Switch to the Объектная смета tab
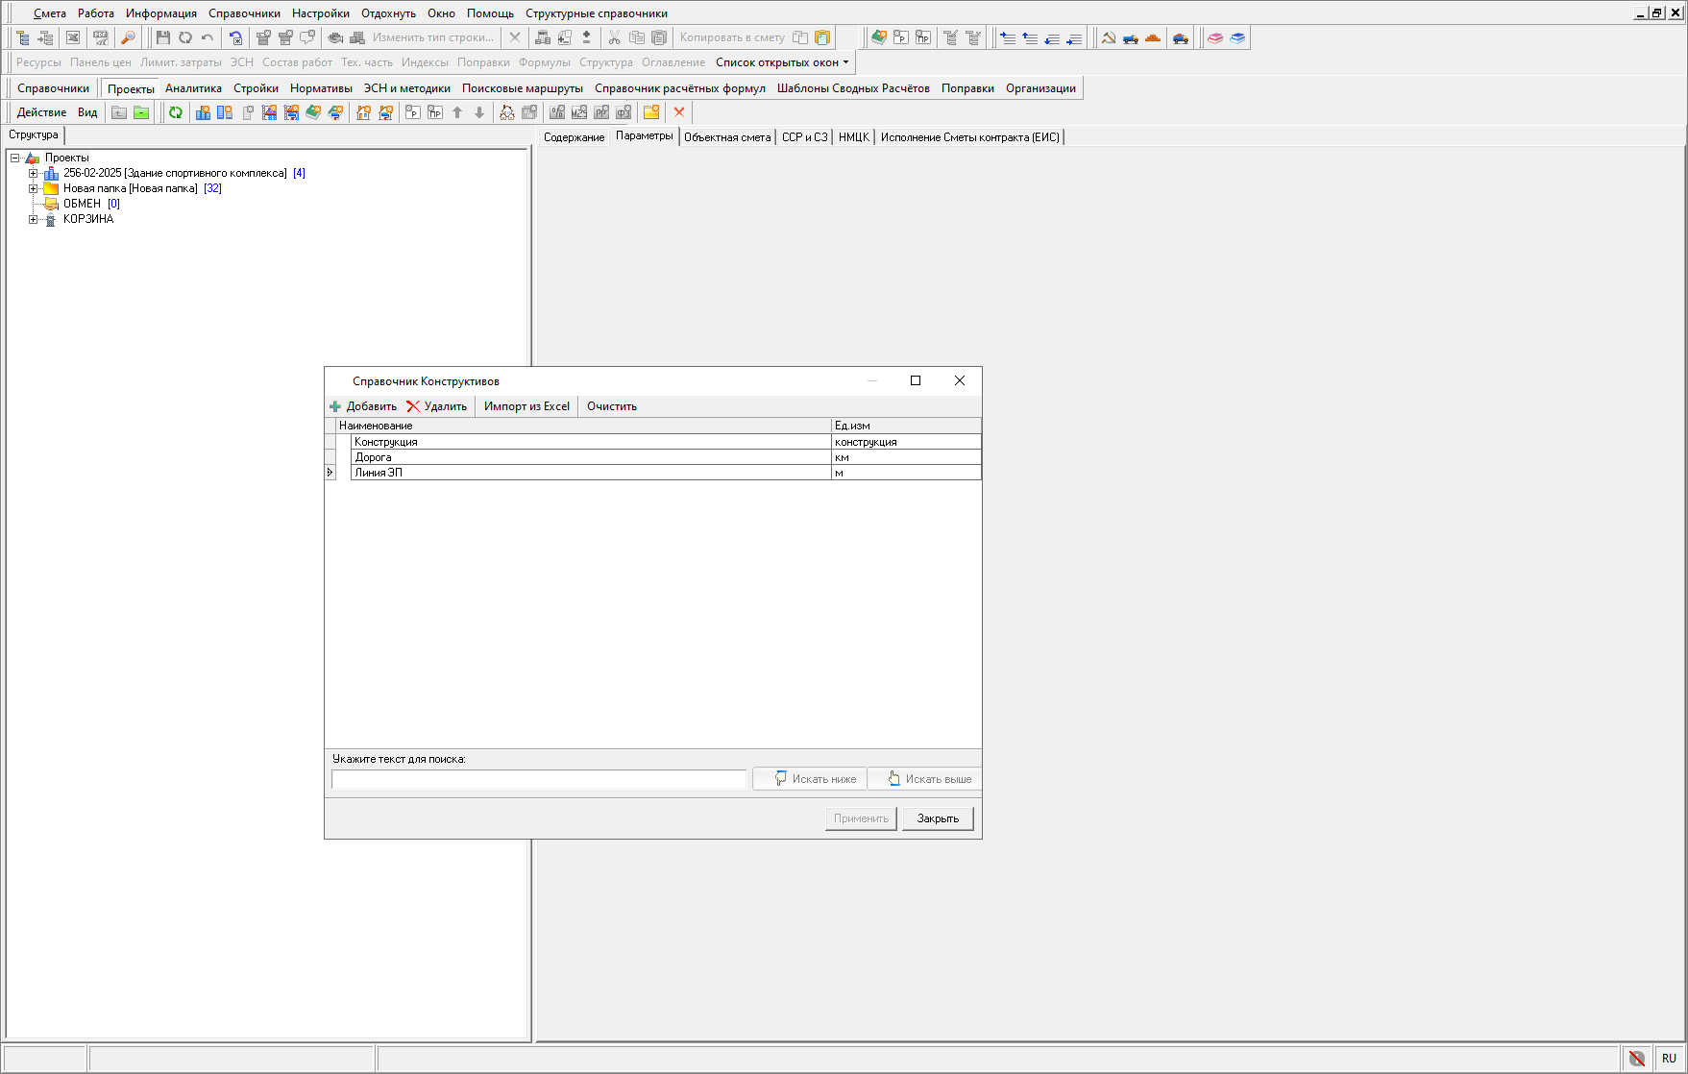1688x1074 pixels. [x=727, y=137]
